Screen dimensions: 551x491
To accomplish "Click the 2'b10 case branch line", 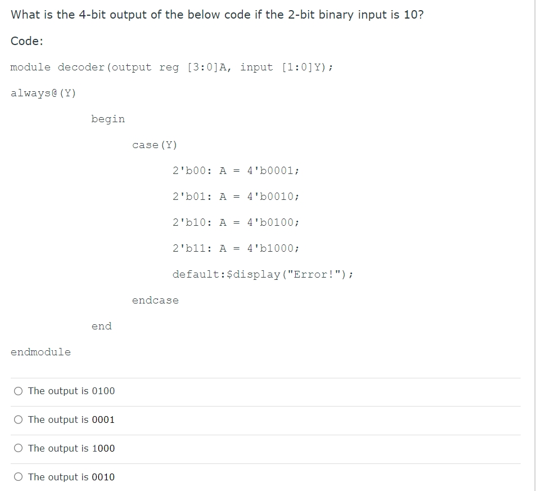I will 236,222.
